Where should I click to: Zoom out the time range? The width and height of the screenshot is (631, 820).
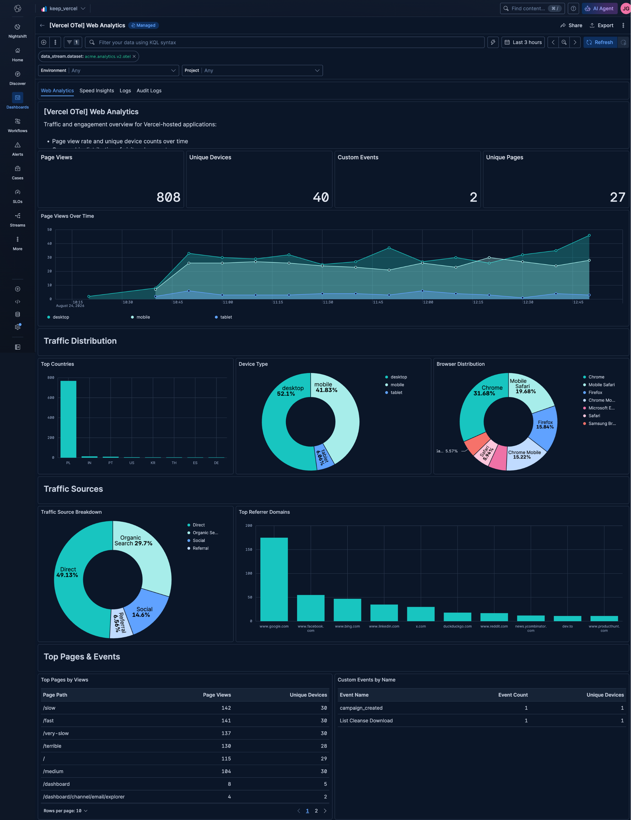(x=564, y=42)
